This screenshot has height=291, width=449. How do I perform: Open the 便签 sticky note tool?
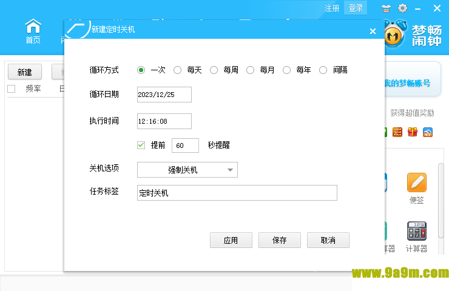[x=417, y=189]
